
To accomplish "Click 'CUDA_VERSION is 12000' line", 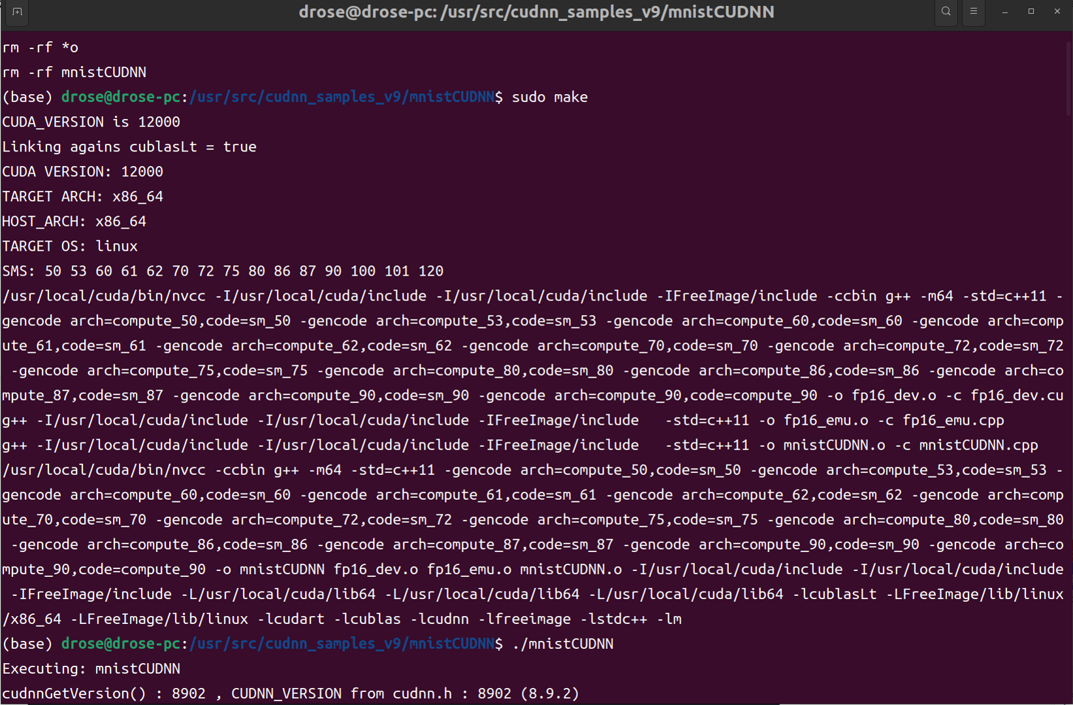I will (x=91, y=122).
